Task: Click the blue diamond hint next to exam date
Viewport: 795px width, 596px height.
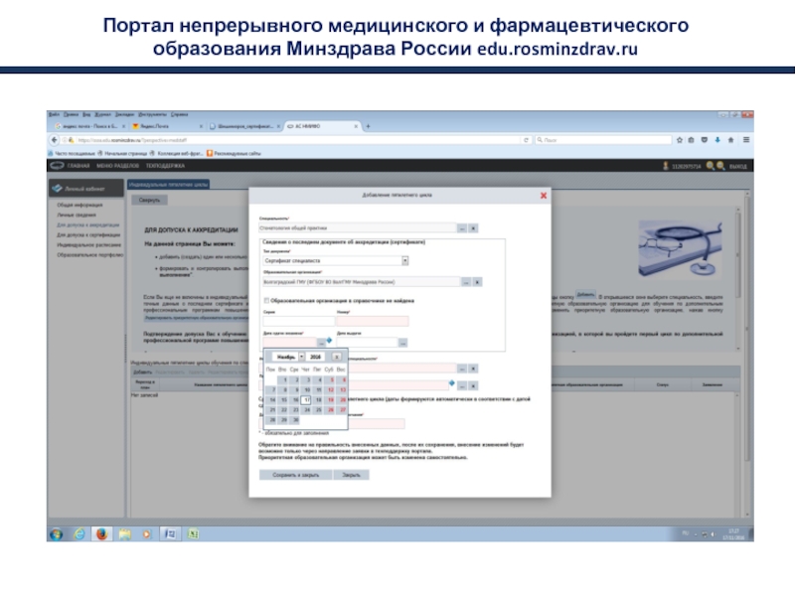Action: (329, 340)
